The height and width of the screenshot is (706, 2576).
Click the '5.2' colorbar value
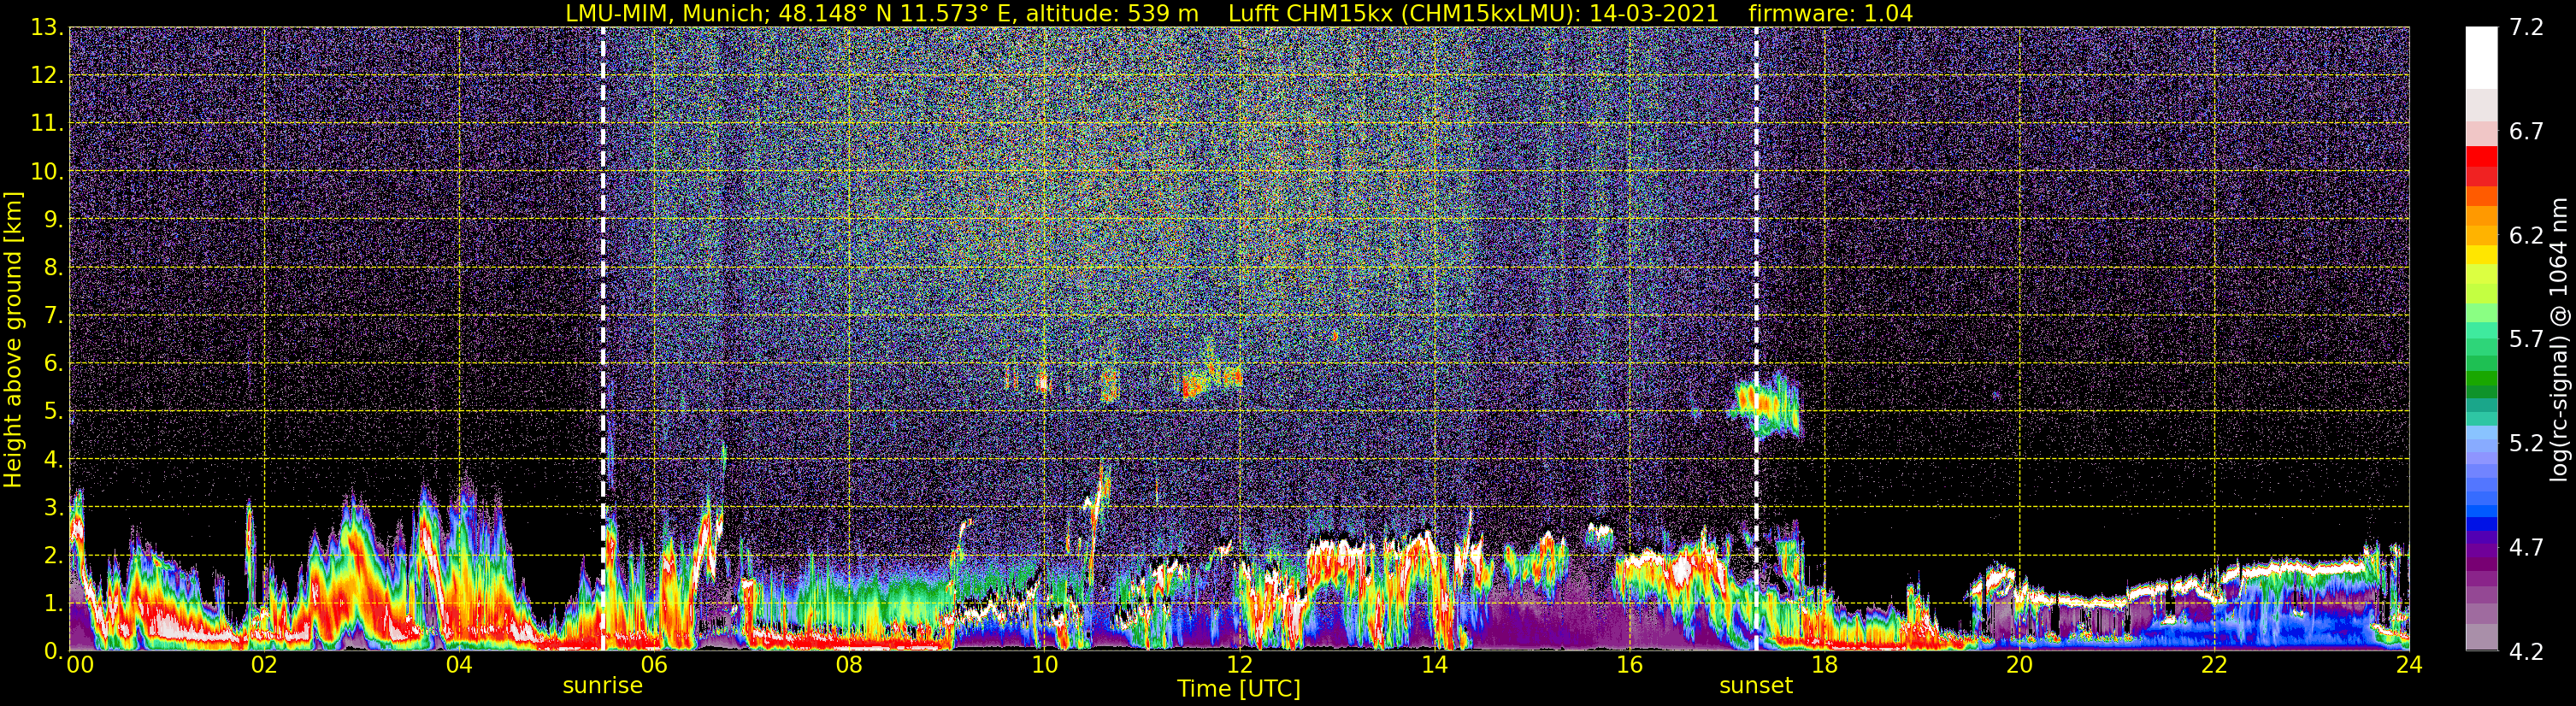pos(2526,443)
